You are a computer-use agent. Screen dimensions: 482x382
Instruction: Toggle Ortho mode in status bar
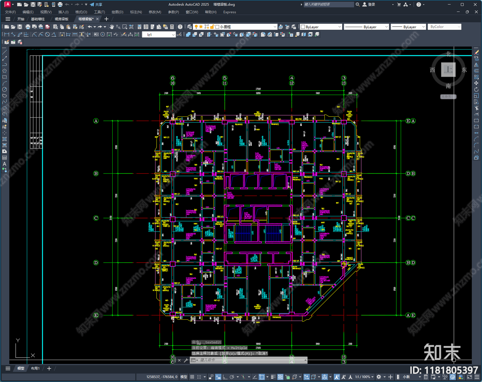point(225,377)
